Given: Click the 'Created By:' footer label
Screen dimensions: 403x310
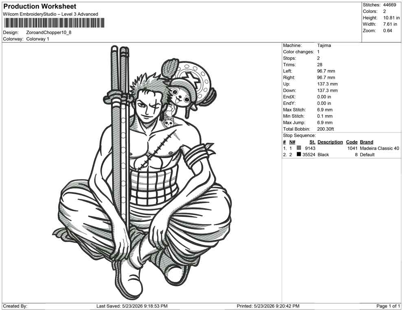Looking at the screenshot, I should [15, 306].
